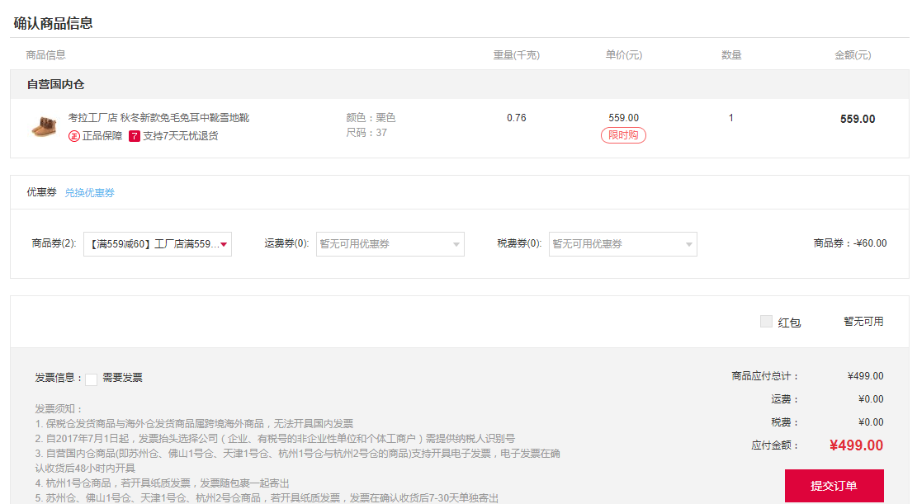Click the 金额(元) column header
The image size is (917, 504).
point(853,55)
